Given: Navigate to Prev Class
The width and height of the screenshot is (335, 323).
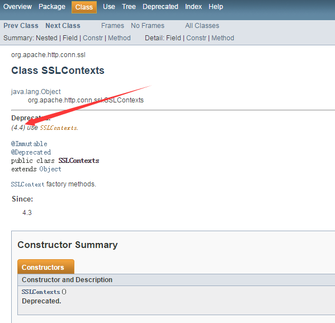Looking at the screenshot, I should (x=21, y=26).
